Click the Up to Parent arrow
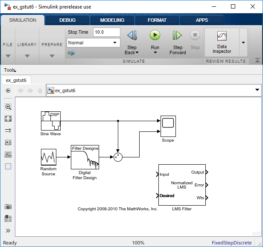This screenshot has height=247, width=263. click(x=40, y=90)
